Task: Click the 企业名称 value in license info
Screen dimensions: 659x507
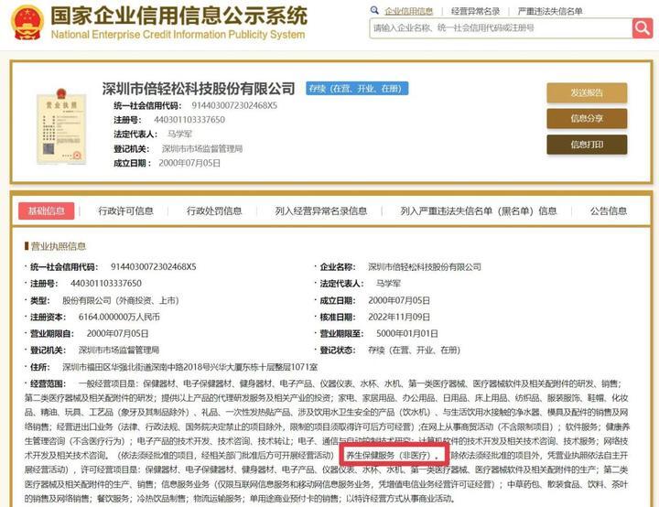Action: [x=425, y=266]
